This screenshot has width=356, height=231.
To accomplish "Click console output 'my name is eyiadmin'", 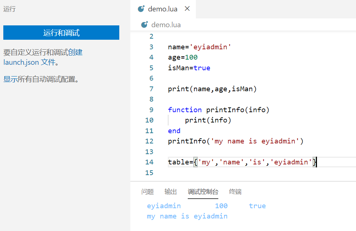I will (x=187, y=216).
